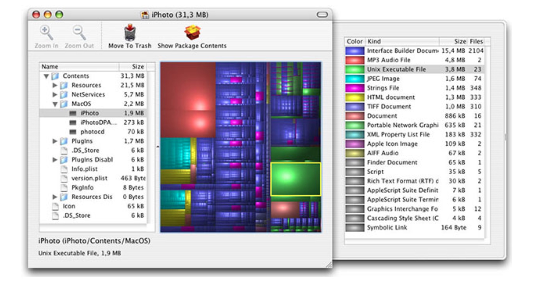Select the MP3 Audio File kind row
Viewport: 543px width, 293px height.
click(388, 60)
